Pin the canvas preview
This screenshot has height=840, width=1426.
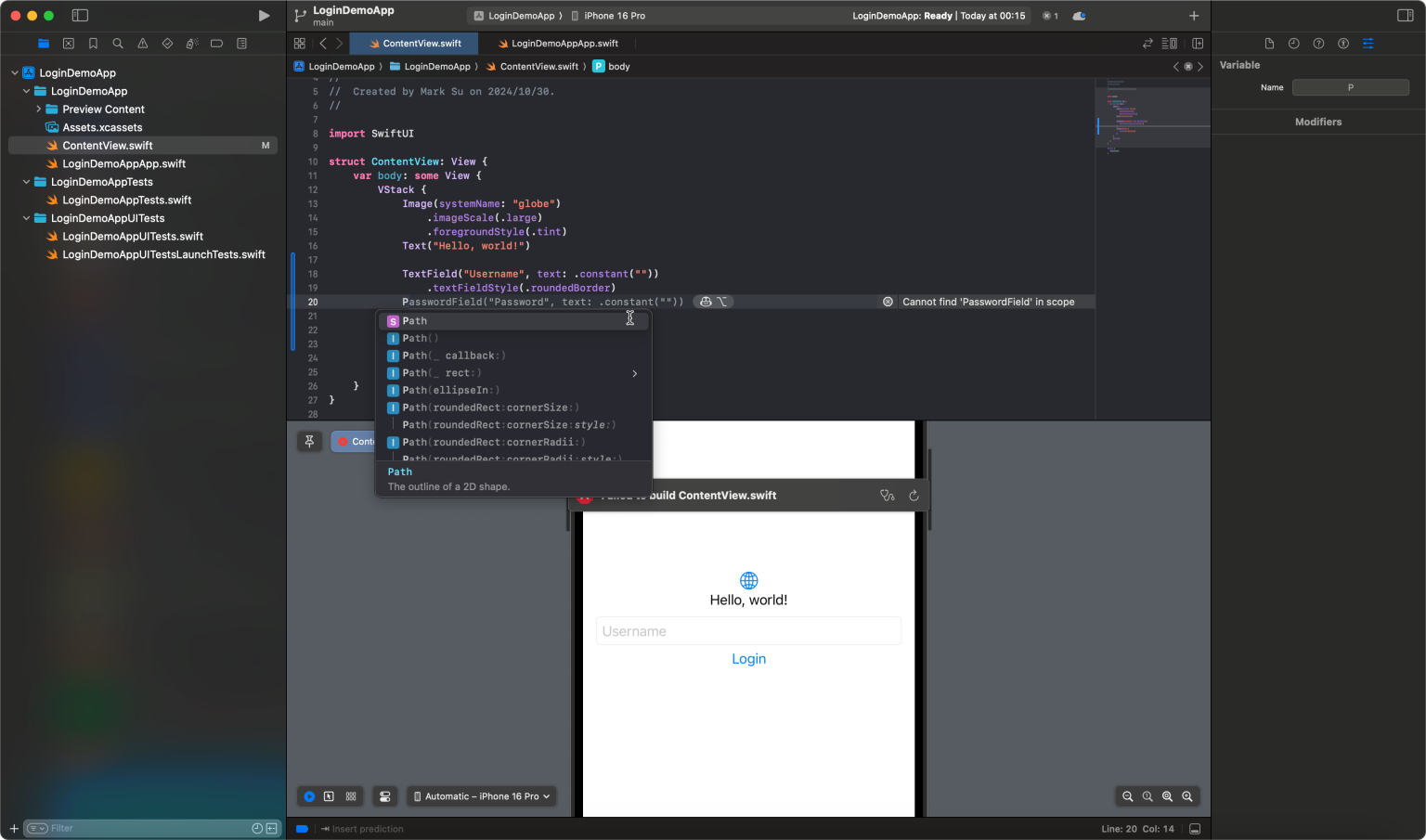coord(309,442)
